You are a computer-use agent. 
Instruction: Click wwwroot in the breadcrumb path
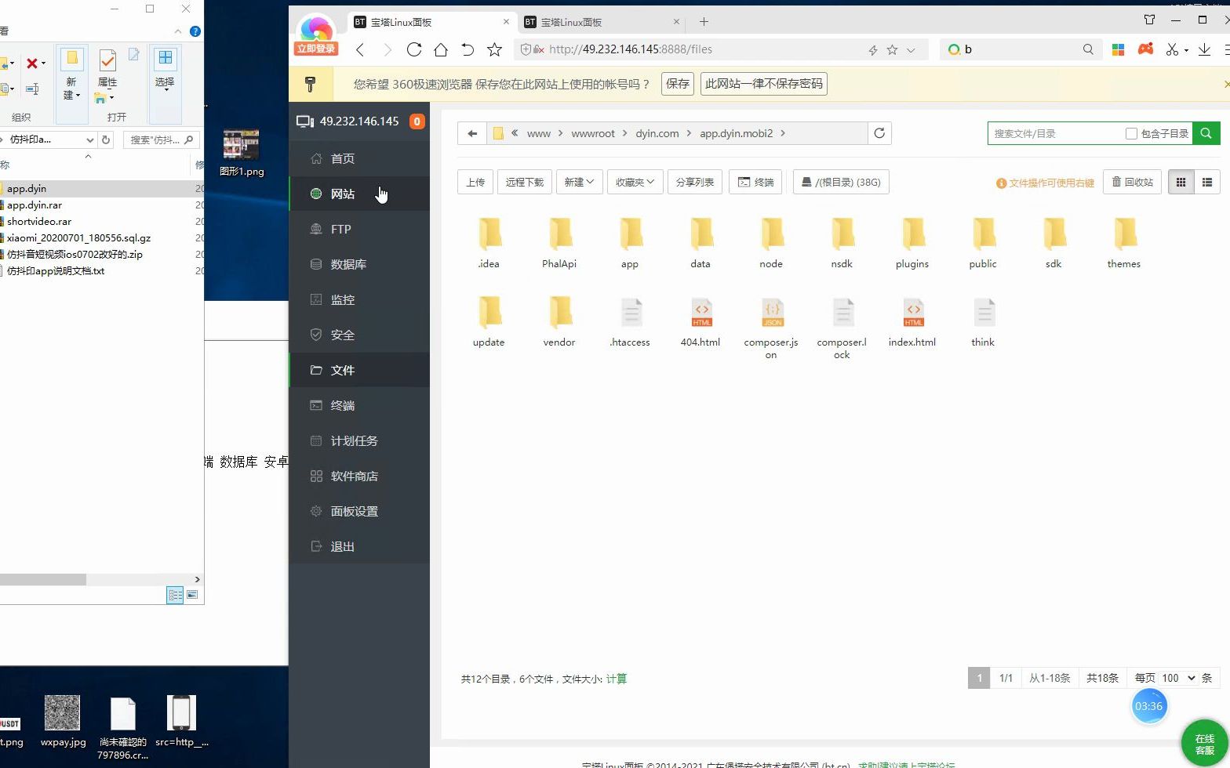[x=593, y=133]
